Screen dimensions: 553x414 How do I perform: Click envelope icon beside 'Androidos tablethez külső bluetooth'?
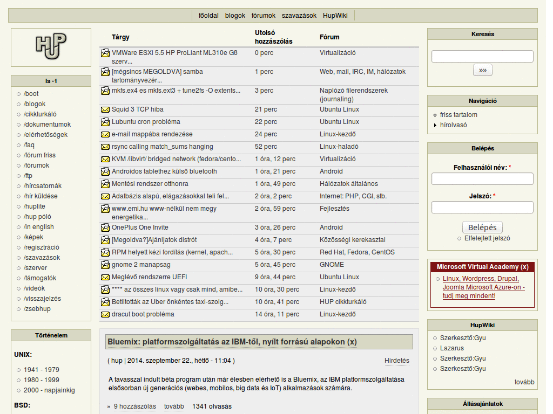pyautogui.click(x=105, y=171)
